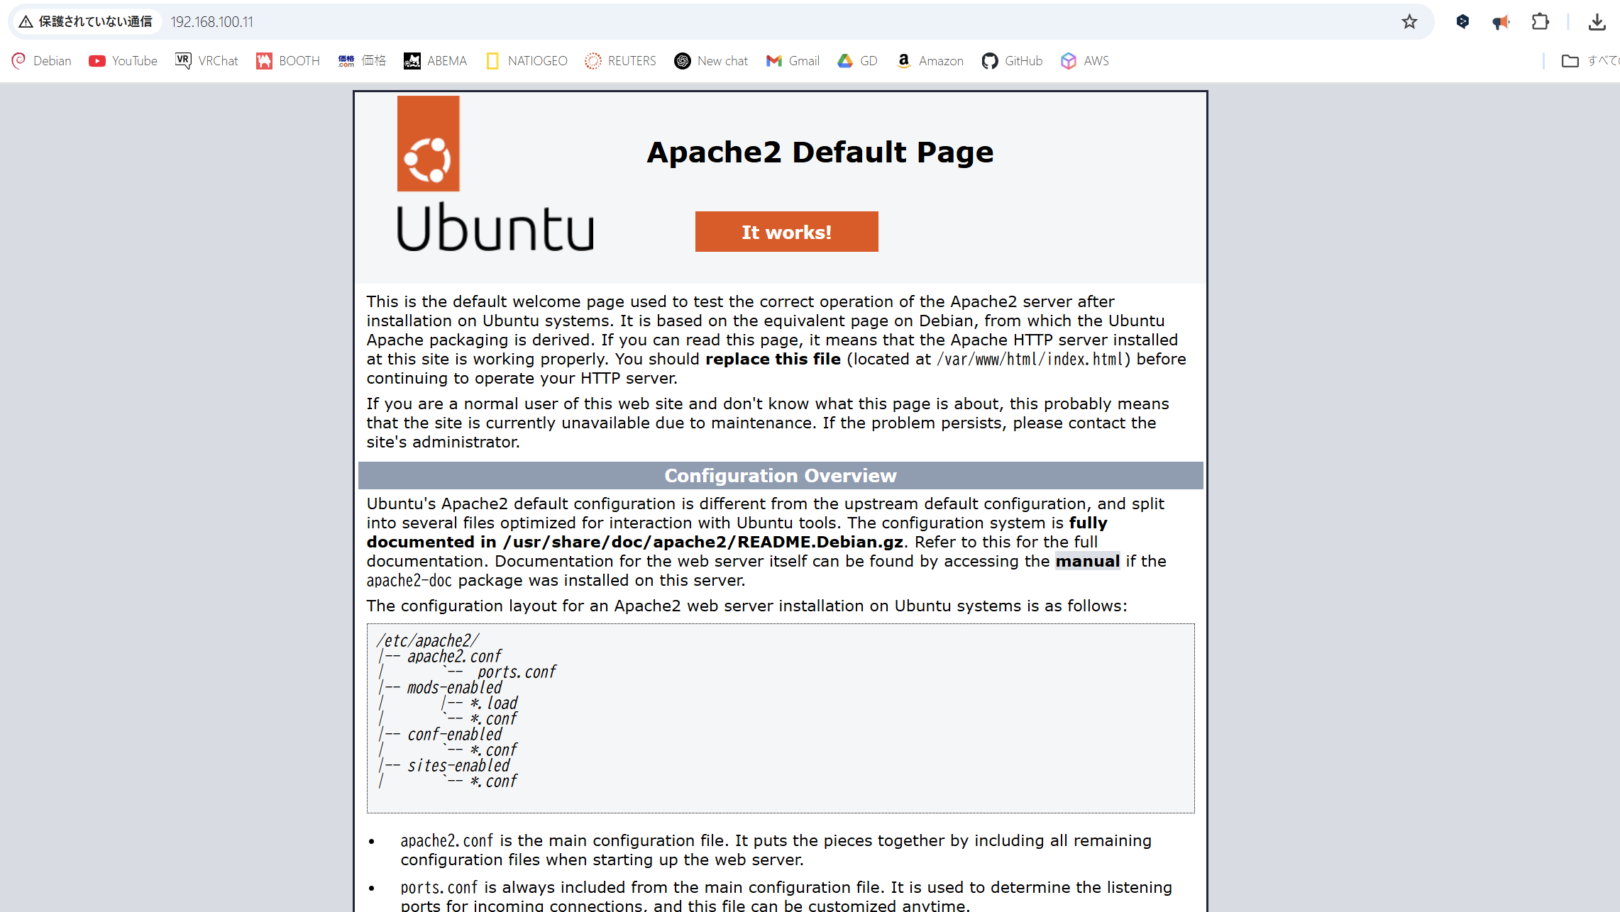Screen dimensions: 1620x912
Task: Open the REUTERS bookmark
Action: click(620, 61)
